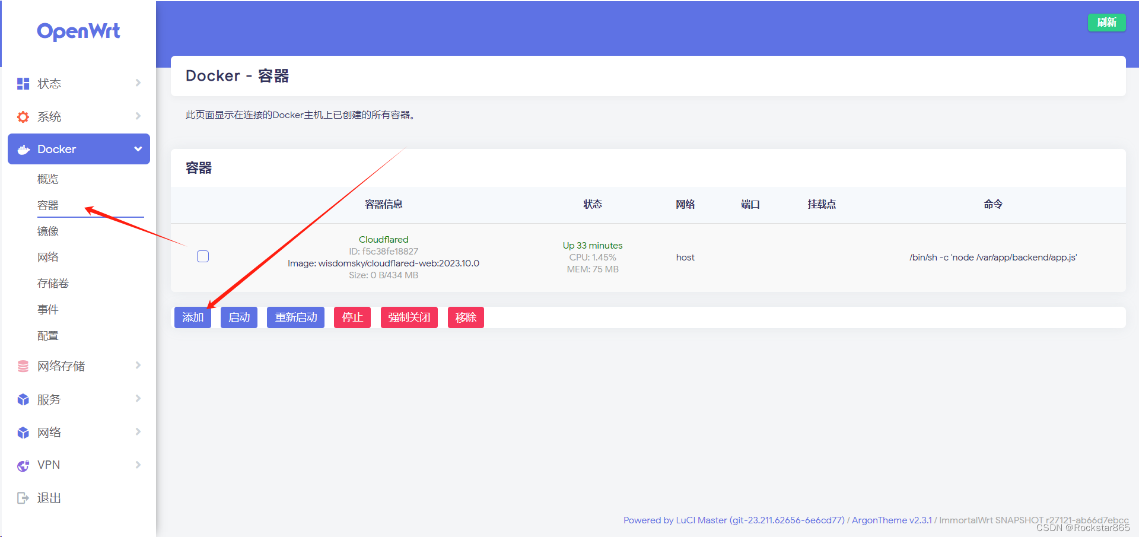Click the 服务 services cube icon
The image size is (1139, 537).
[x=23, y=399]
